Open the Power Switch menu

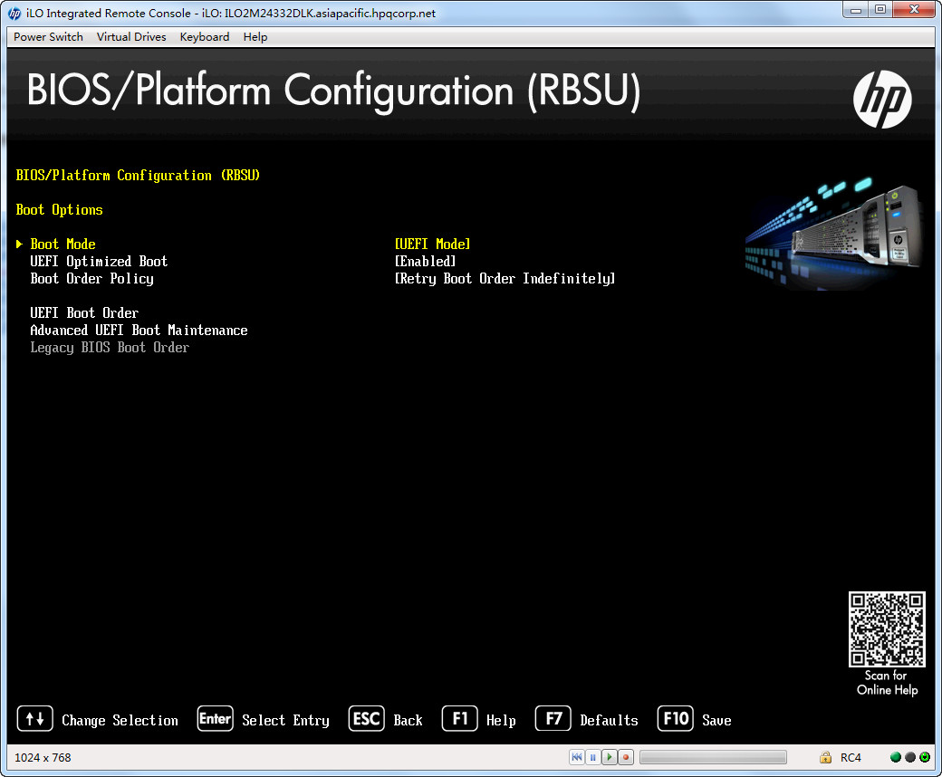coord(48,36)
